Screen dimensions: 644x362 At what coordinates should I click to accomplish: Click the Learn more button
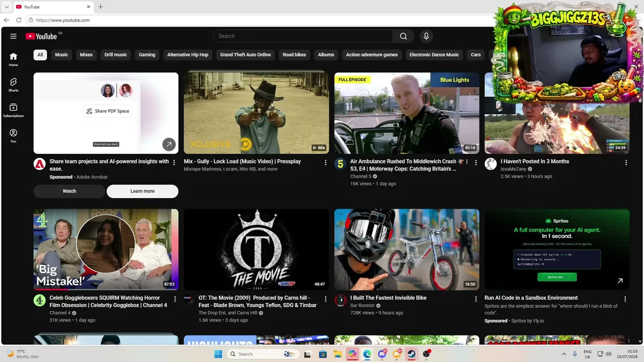tap(142, 191)
